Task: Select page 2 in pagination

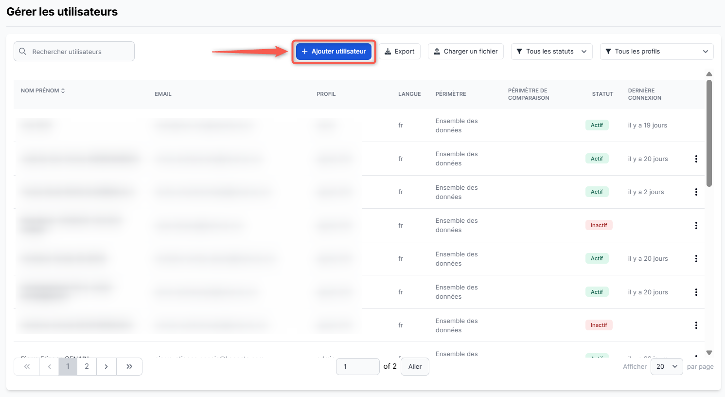Action: (87, 367)
